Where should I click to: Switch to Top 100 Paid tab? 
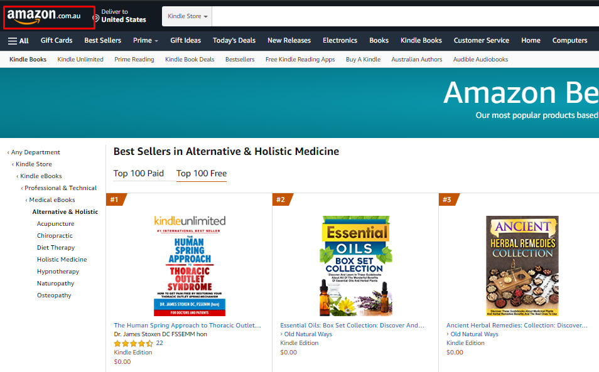139,174
